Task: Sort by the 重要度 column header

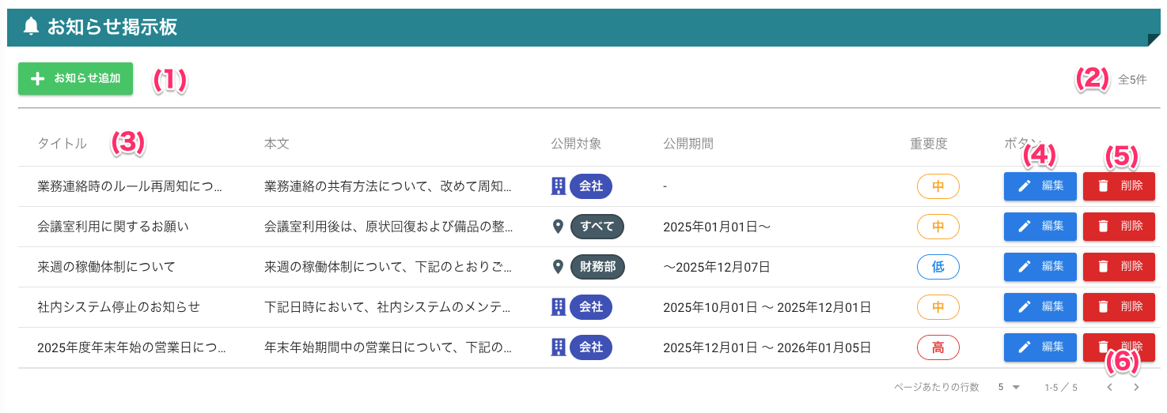Action: pyautogui.click(x=928, y=144)
